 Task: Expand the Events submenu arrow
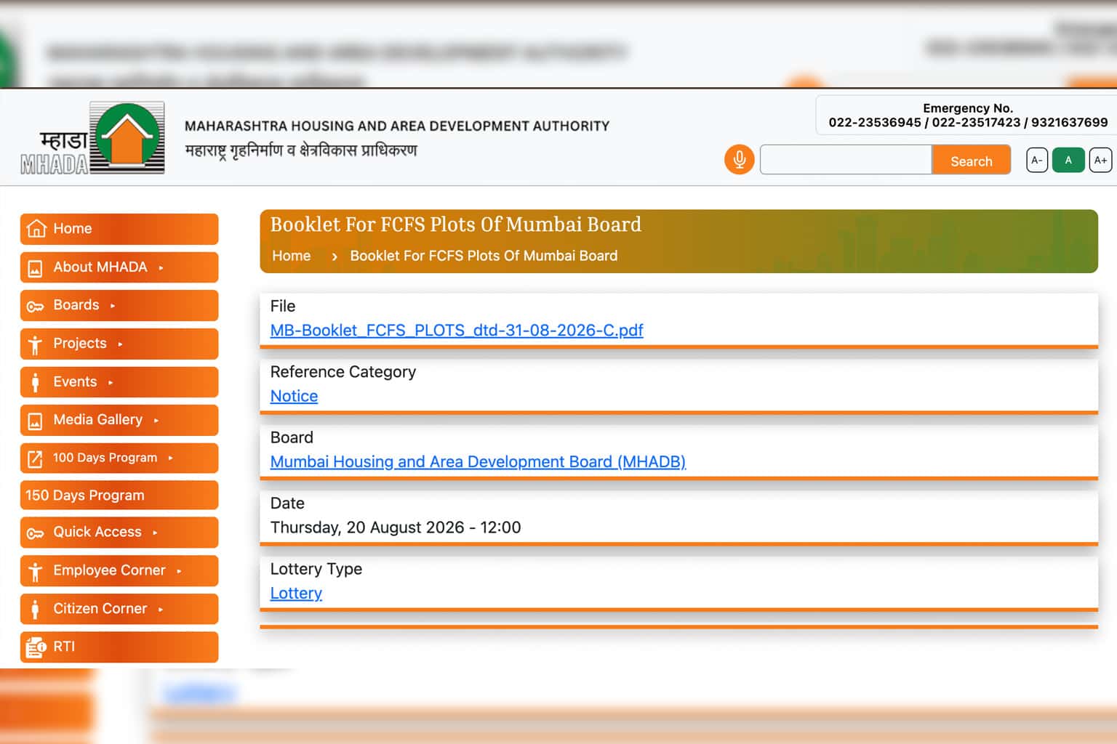click(x=111, y=382)
